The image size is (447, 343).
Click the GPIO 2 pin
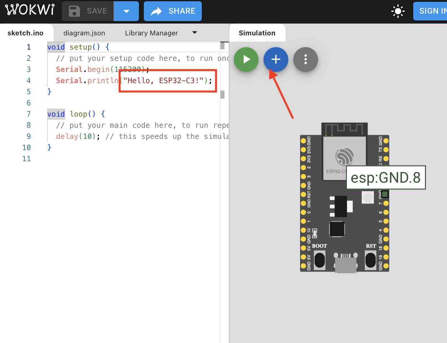303,168
